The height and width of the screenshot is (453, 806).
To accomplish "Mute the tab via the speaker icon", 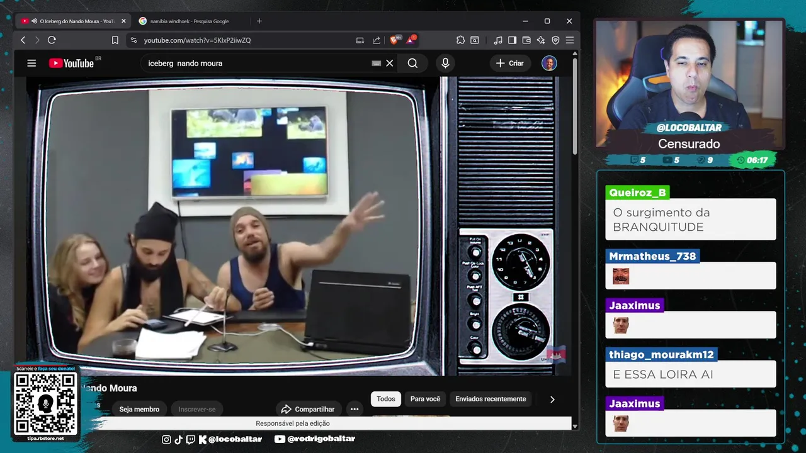I will [x=34, y=21].
